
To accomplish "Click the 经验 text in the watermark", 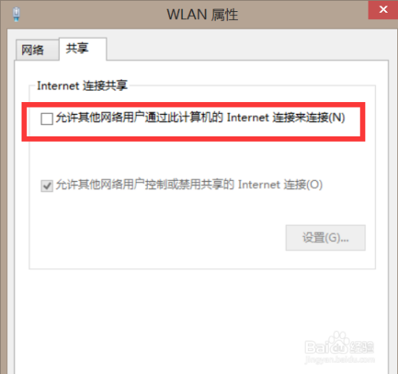I will (362, 347).
